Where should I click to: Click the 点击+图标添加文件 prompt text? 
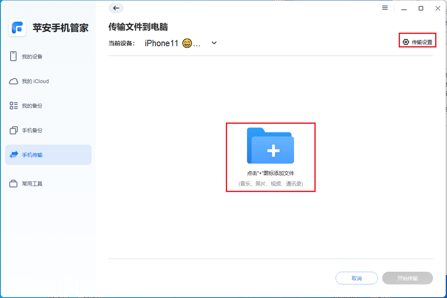270,173
